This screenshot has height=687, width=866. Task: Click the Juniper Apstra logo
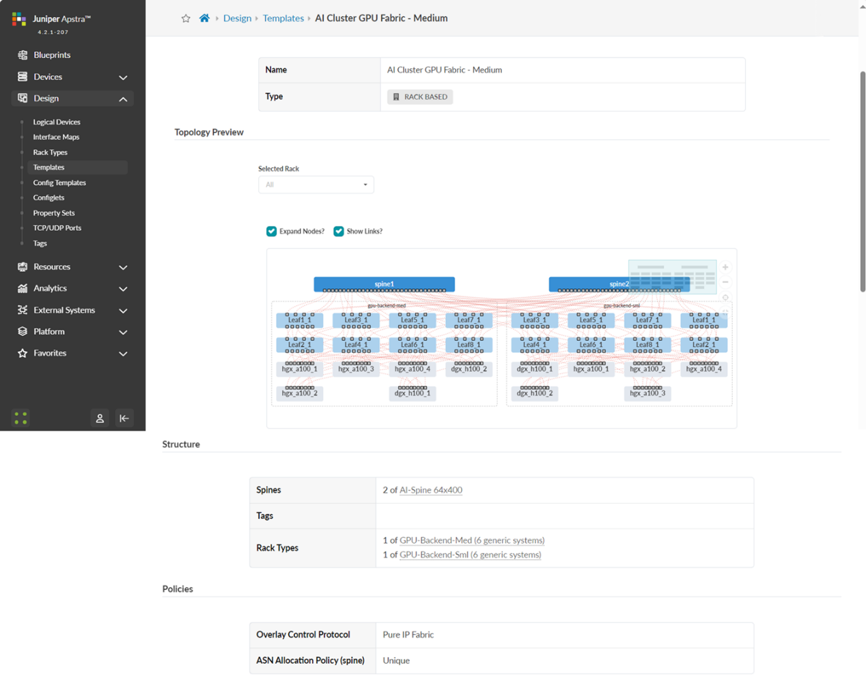19,19
